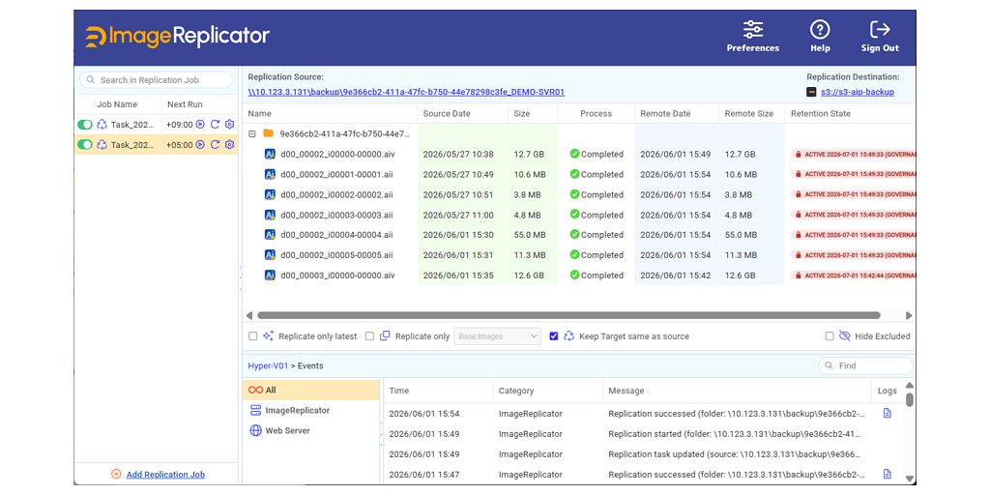Toggle off the +05:00 replication job switch
Screen dimensions: 990x495
point(85,145)
